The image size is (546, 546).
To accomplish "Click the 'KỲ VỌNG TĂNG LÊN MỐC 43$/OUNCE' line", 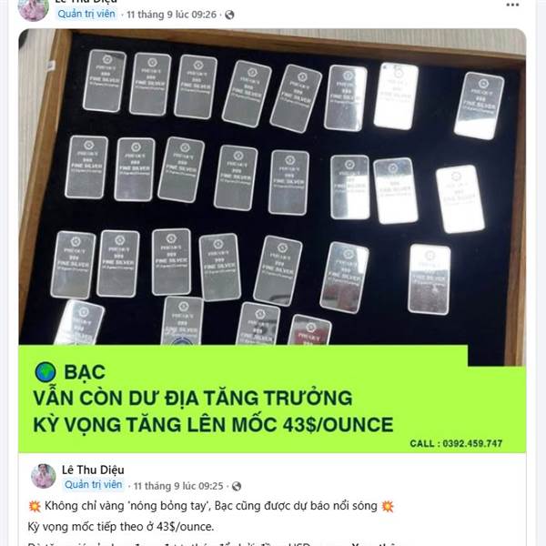I will 213,424.
